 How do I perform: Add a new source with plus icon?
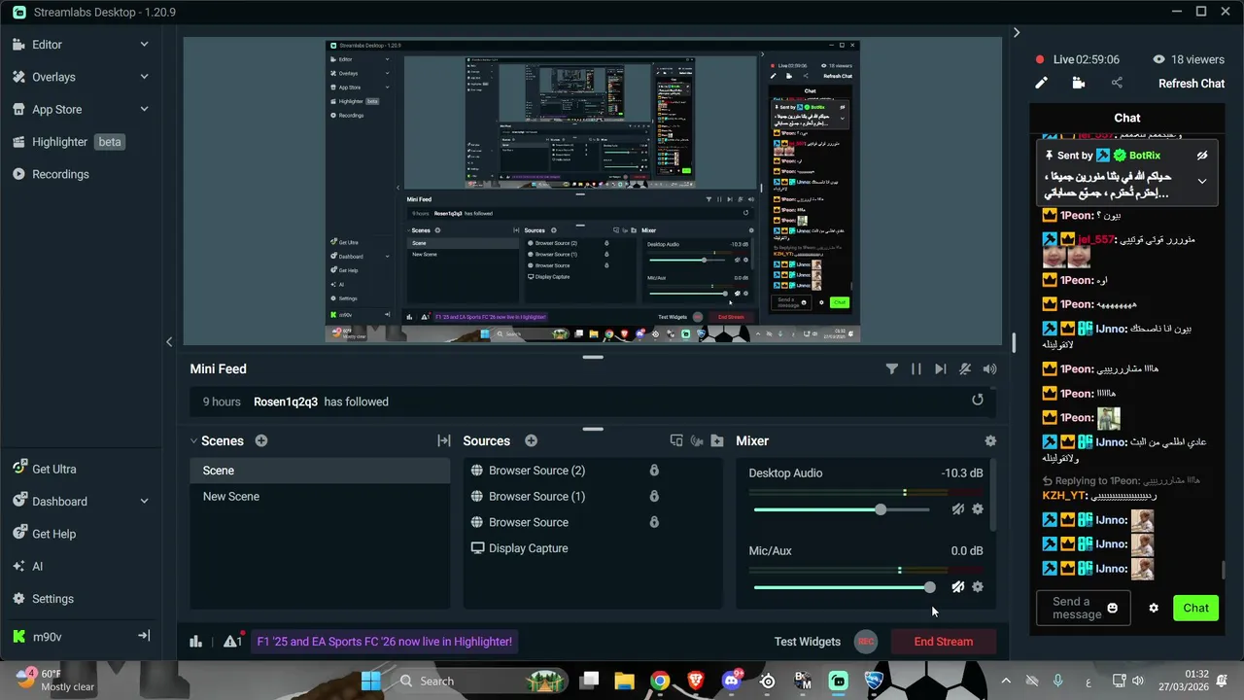(531, 440)
